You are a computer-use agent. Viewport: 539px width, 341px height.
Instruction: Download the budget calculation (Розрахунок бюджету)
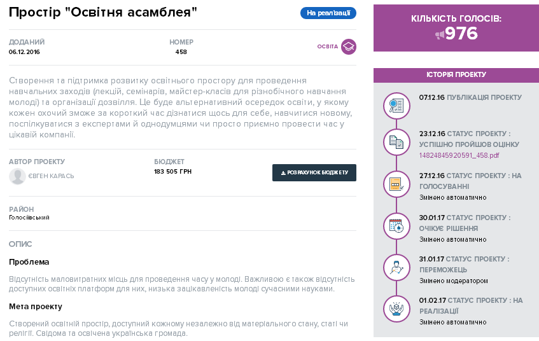314,172
